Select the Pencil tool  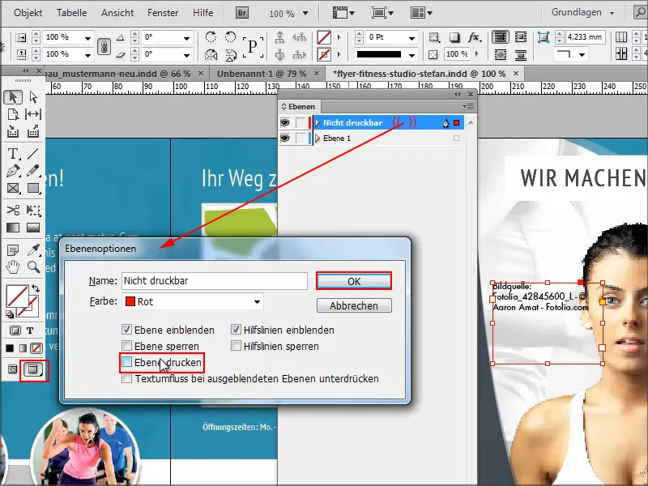[x=33, y=171]
